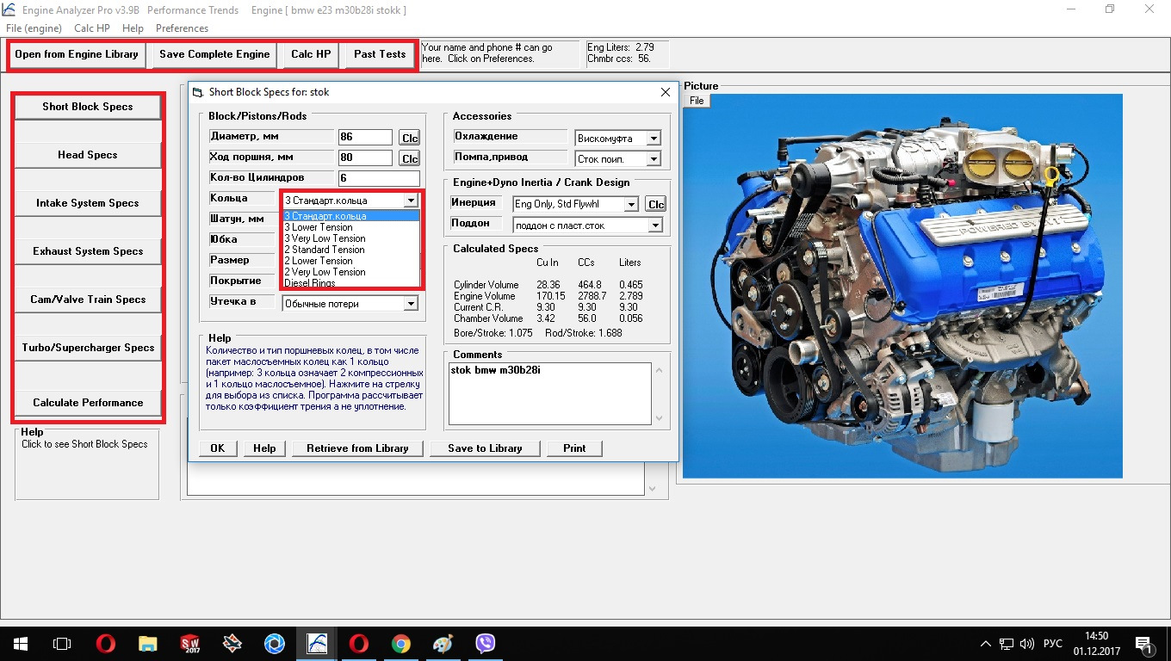Open the Preferences menu

click(182, 28)
